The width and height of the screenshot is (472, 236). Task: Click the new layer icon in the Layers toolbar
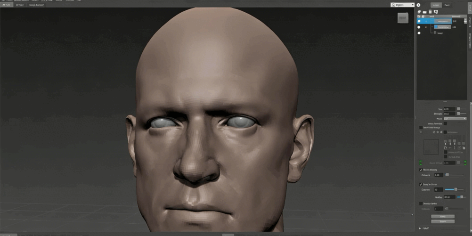(419, 12)
